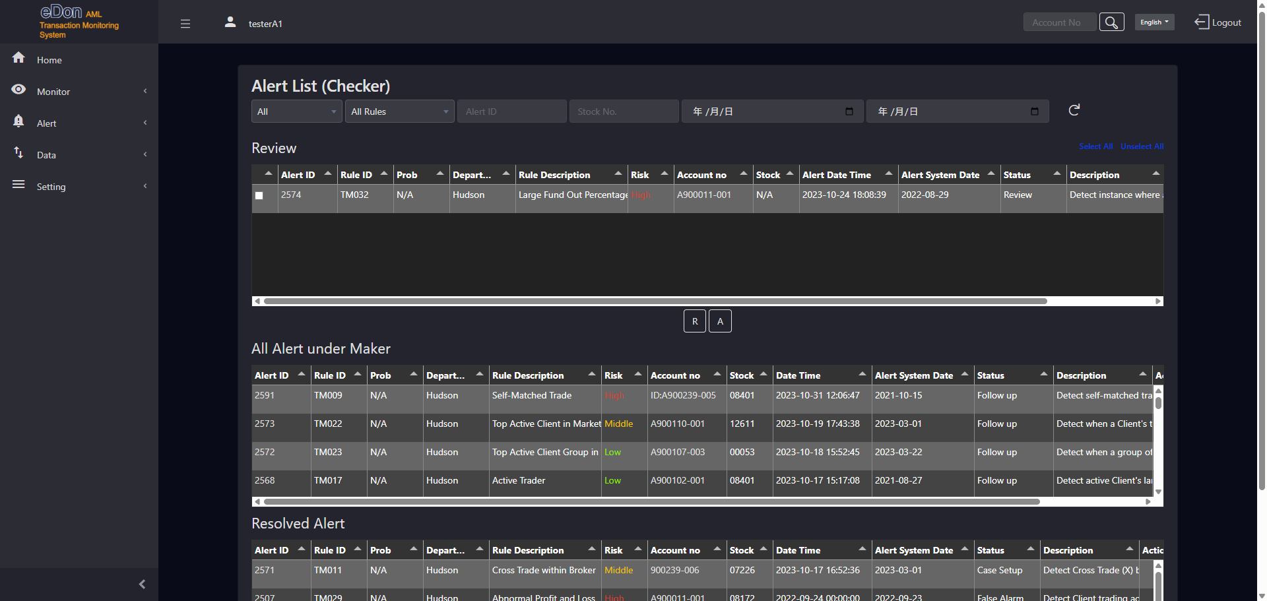The height and width of the screenshot is (601, 1267).
Task: Click the Select All link
Action: point(1095,146)
